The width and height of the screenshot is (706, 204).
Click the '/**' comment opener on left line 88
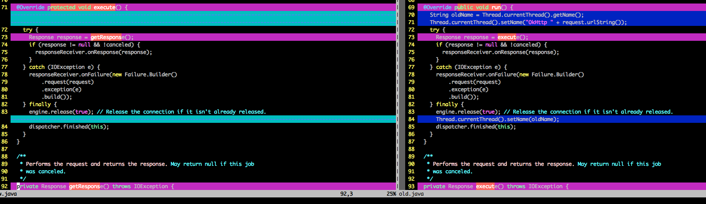coord(21,157)
